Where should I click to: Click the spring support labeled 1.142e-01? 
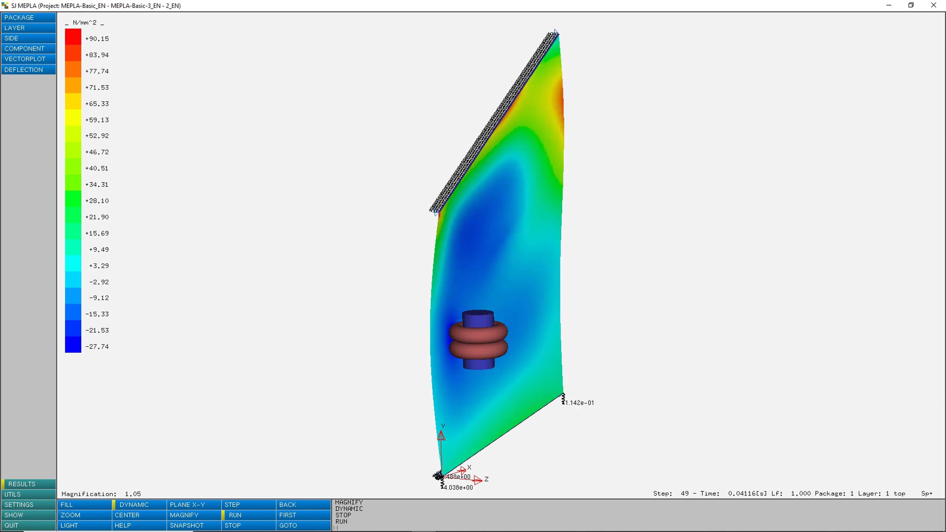(x=563, y=399)
